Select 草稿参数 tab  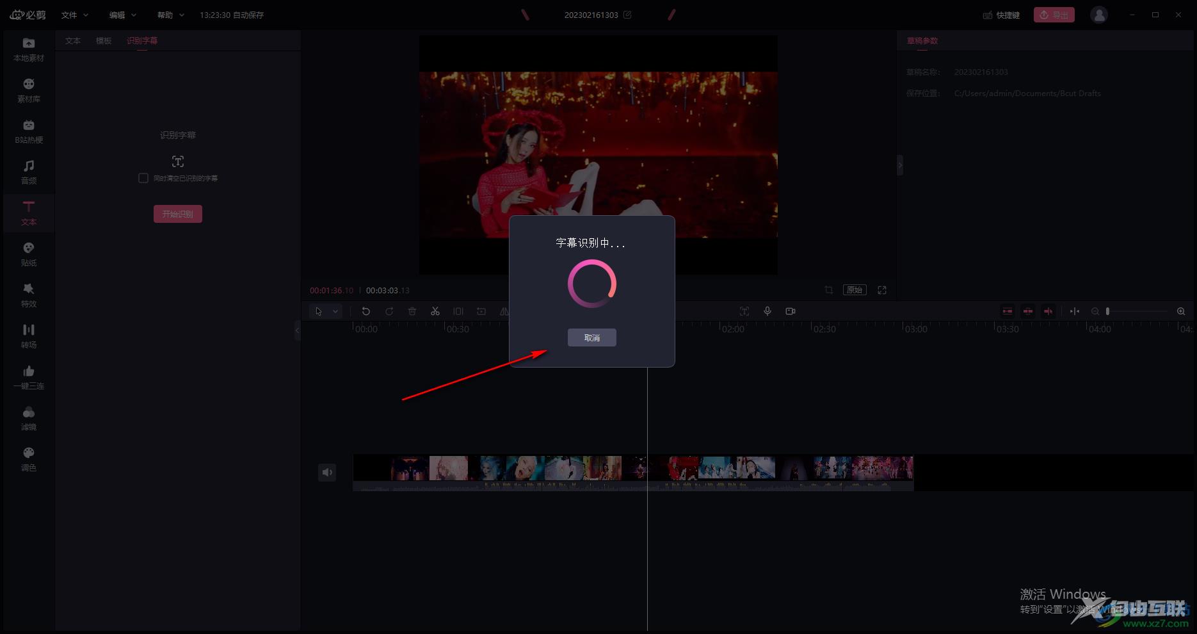922,40
